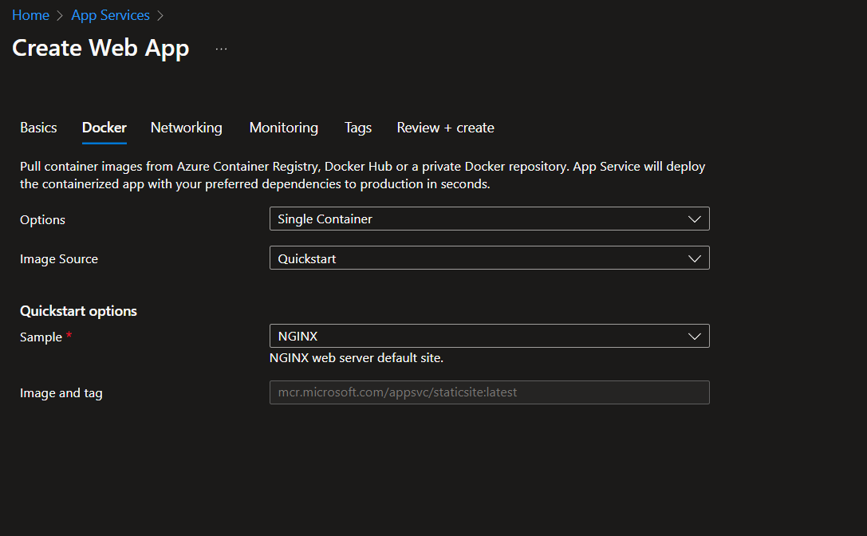This screenshot has width=867, height=536.
Task: Open the Tags tab
Action: (x=358, y=128)
